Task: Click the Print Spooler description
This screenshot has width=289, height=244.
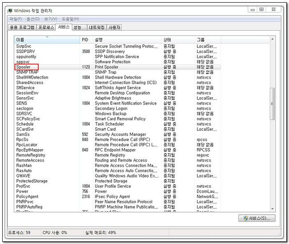Action: [x=107, y=67]
